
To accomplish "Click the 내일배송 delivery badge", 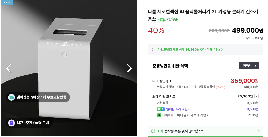I will pos(168,19).
